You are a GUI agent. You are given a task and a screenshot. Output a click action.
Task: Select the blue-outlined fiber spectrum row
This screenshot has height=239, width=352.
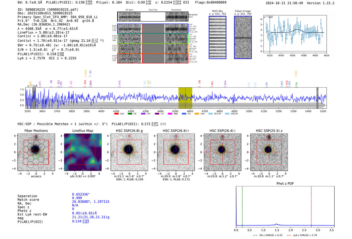tap(153, 29)
